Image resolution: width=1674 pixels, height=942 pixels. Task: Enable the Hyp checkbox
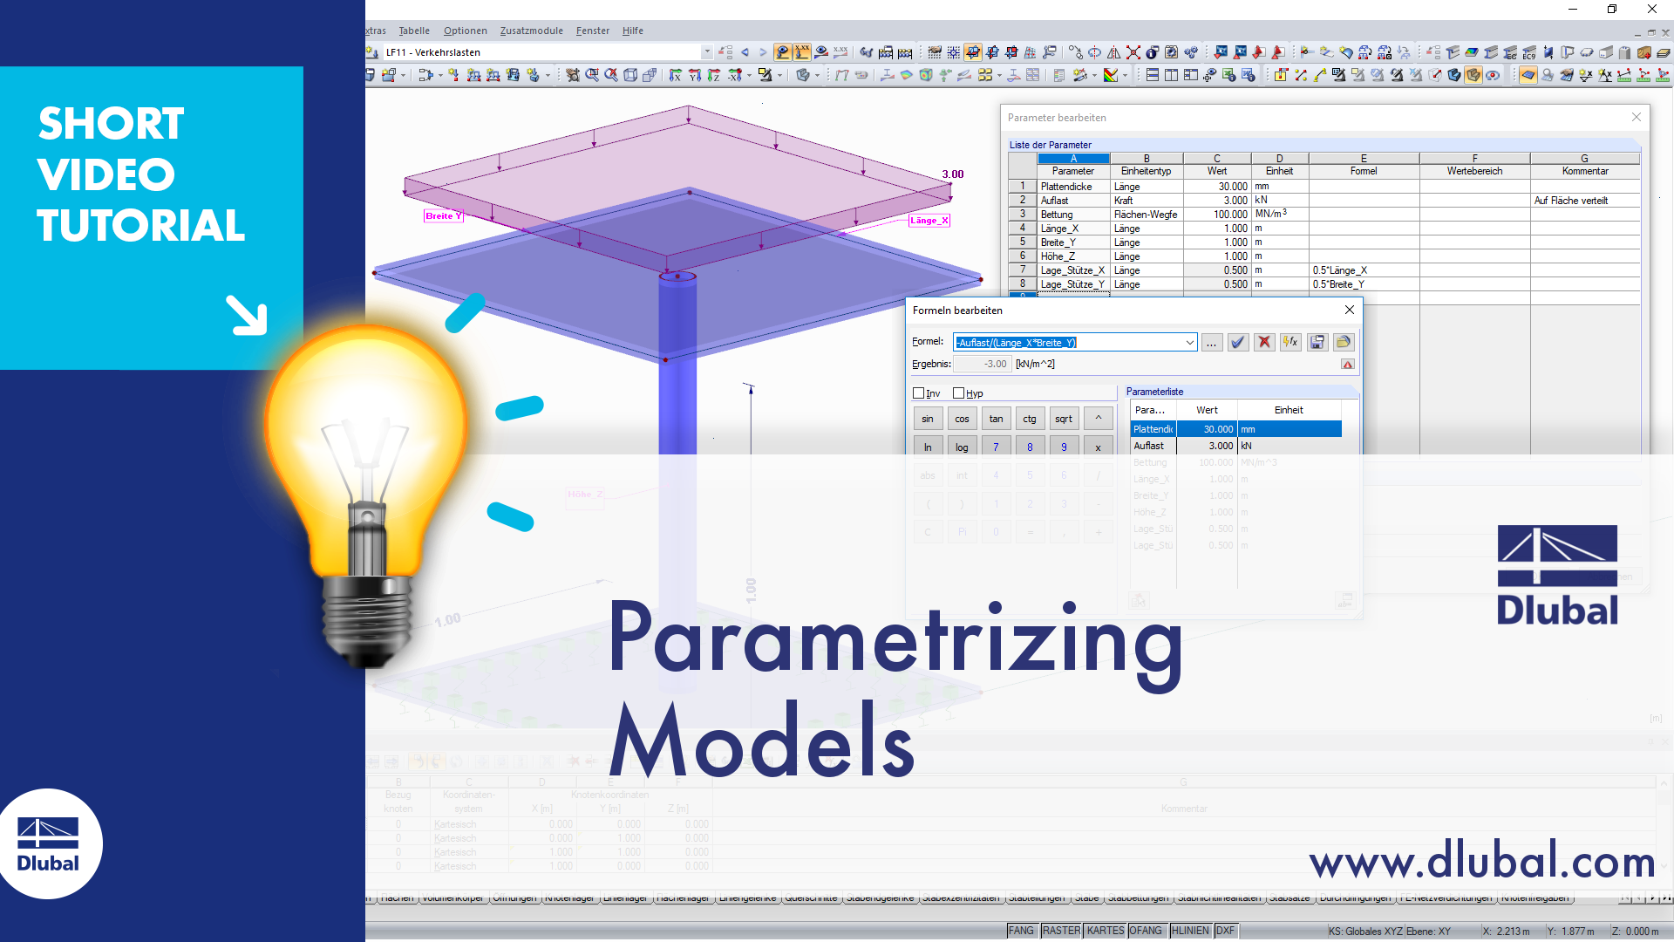956,393
